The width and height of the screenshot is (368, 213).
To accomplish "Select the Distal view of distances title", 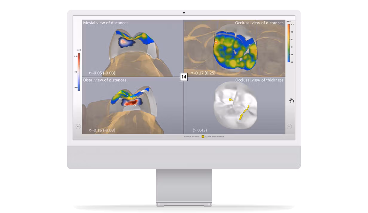I will click(104, 80).
